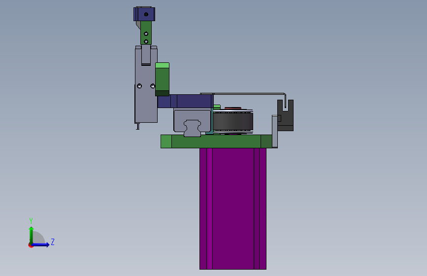Click the blue Z axis arrow of the triad
This screenshot has height=276, width=427.
click(41, 245)
